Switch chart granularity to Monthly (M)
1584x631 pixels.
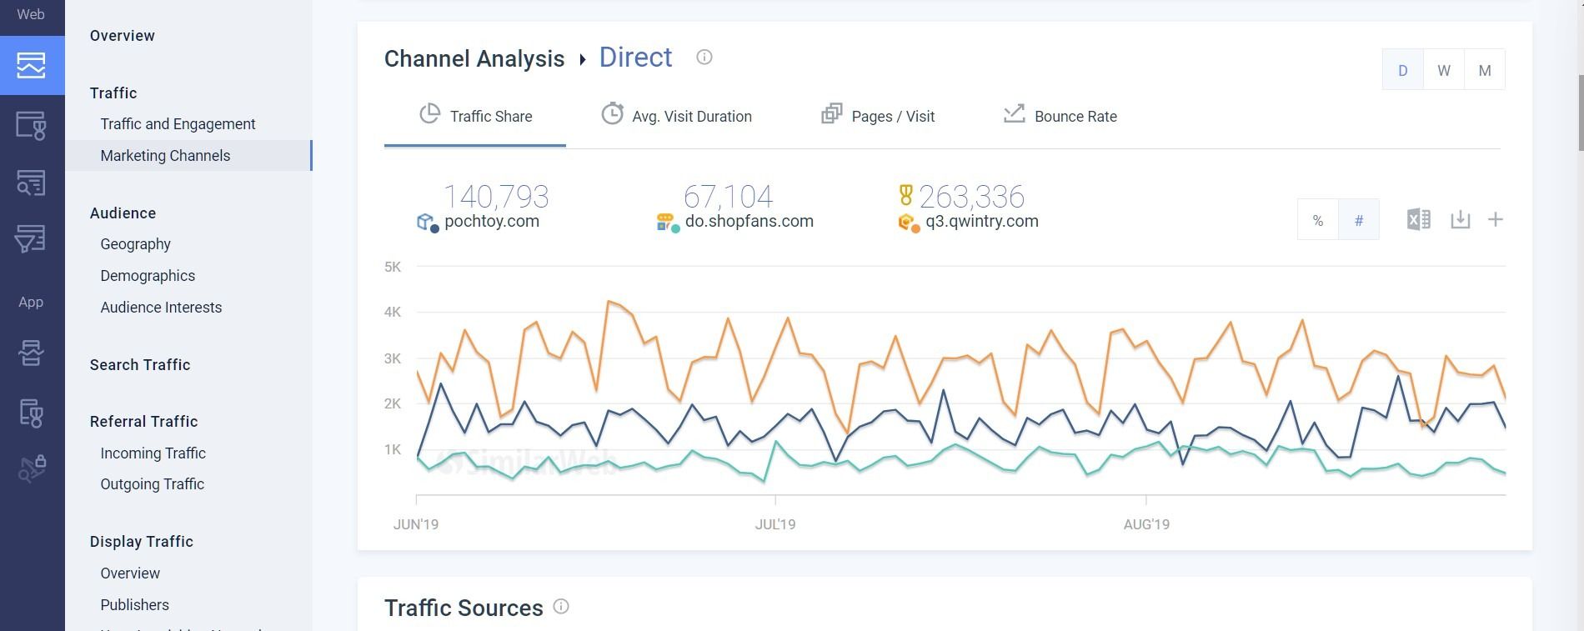[1485, 70]
